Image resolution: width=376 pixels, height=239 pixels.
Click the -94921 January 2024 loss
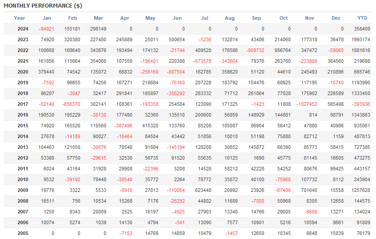(47, 29)
